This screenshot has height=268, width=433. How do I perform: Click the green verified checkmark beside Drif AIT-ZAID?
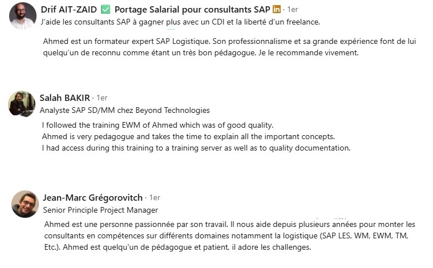tap(106, 10)
